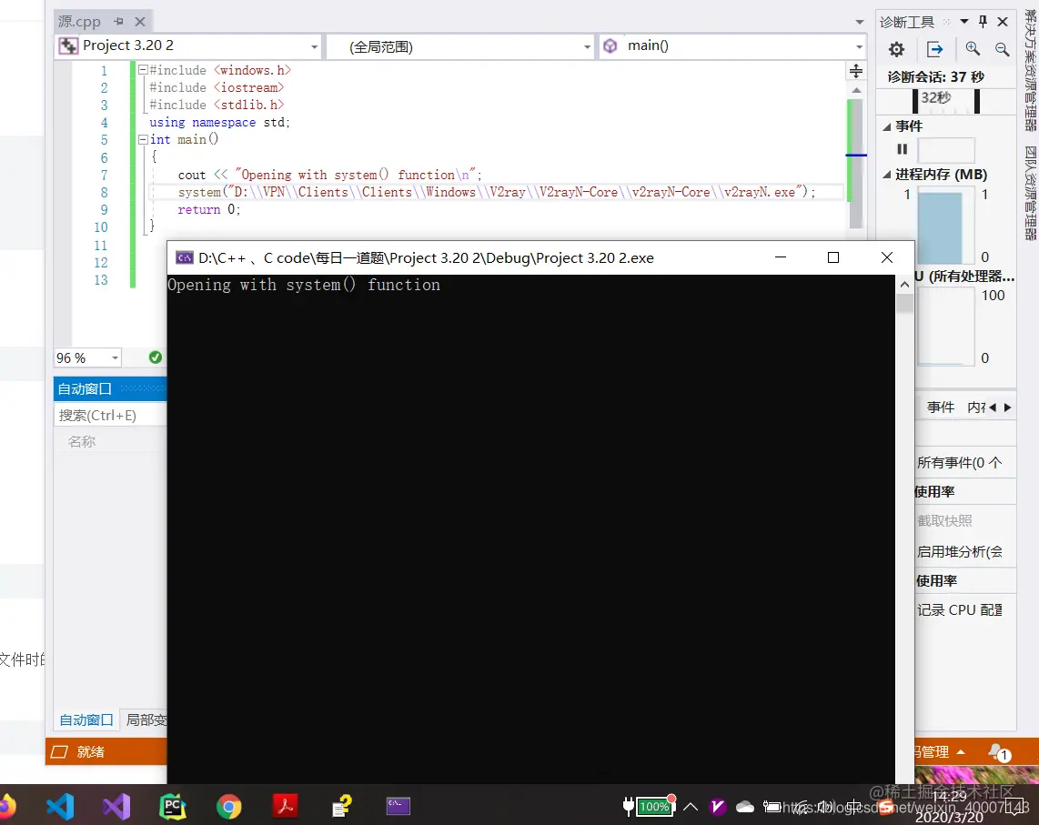1039x825 pixels.
Task: Open Adobe Acrobat from taskbar
Action: [x=286, y=806]
